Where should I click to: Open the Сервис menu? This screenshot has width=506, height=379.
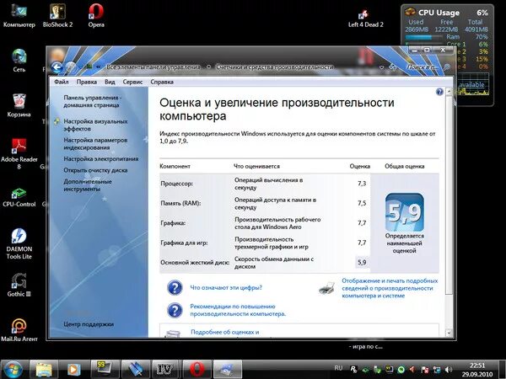132,82
